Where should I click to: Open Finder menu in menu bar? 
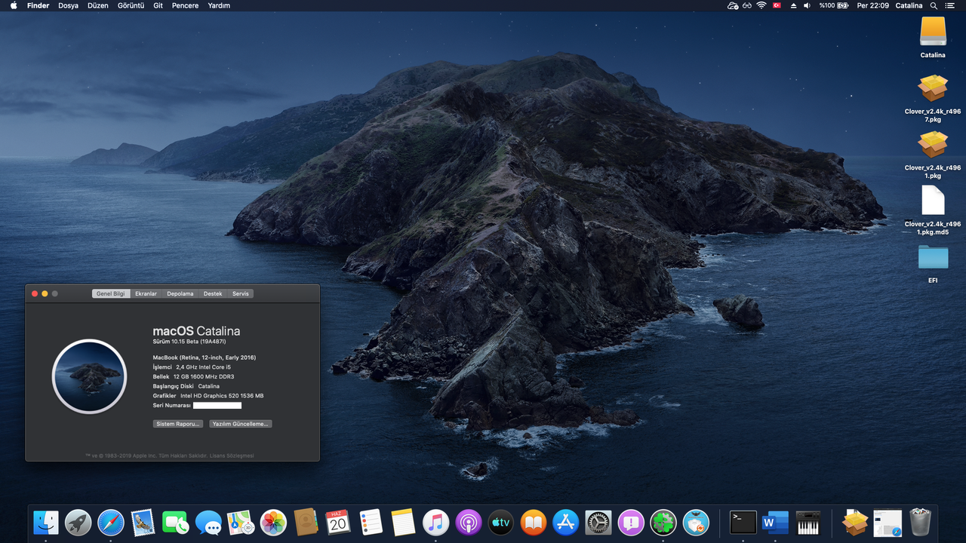click(38, 5)
